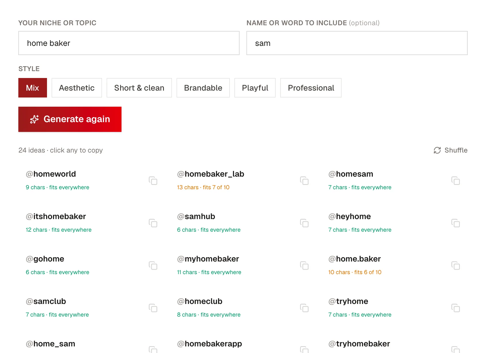This screenshot has width=486, height=353.
Task: Copy the @homeclub username
Action: [304, 308]
